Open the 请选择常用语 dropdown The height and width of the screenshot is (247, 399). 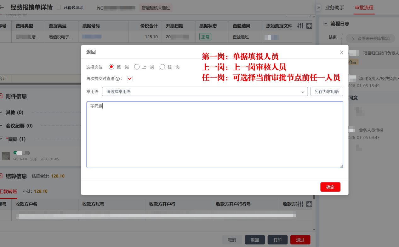[x=205, y=91]
